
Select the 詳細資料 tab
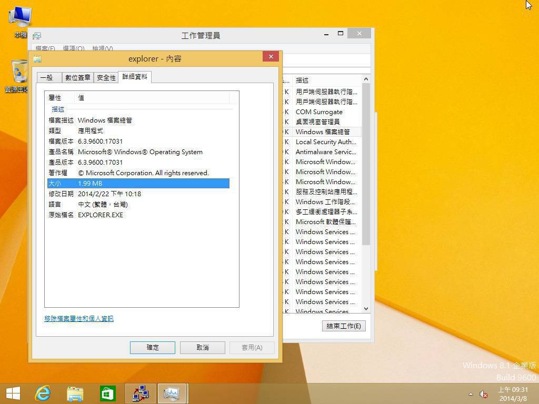point(135,77)
